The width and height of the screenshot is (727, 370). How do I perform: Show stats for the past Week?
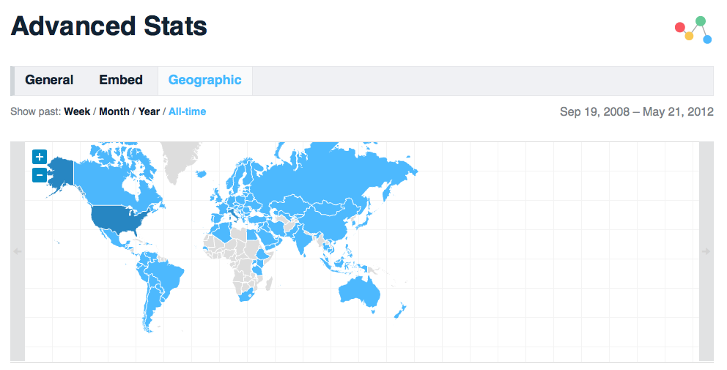[x=77, y=112]
